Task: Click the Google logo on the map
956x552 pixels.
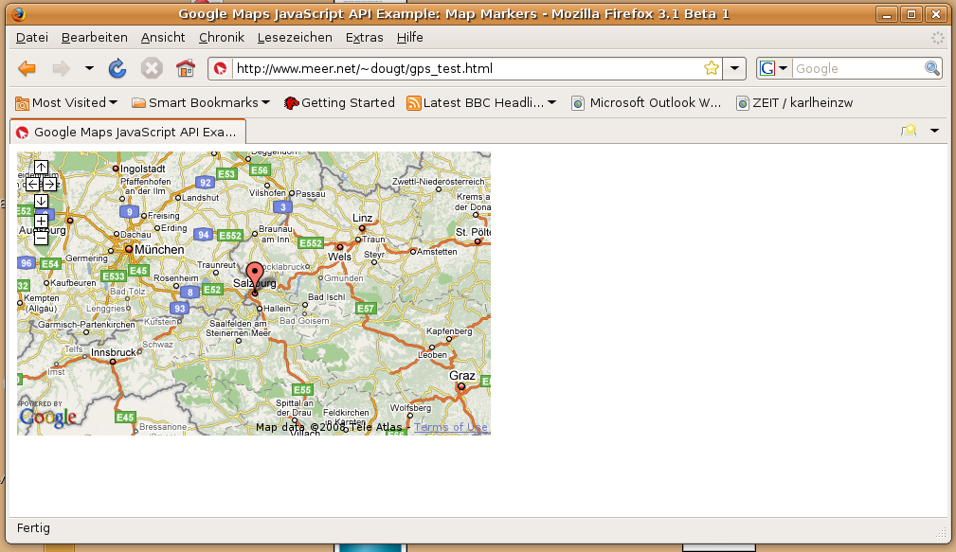Action: coord(47,418)
